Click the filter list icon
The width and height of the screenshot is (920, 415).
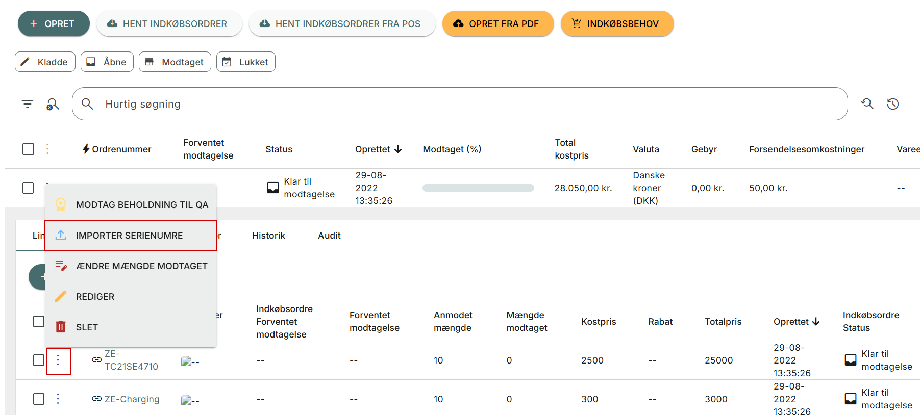click(x=28, y=104)
